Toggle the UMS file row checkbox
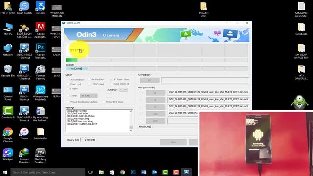Viewport: 313px width, 176px height. pyautogui.click(x=141, y=121)
